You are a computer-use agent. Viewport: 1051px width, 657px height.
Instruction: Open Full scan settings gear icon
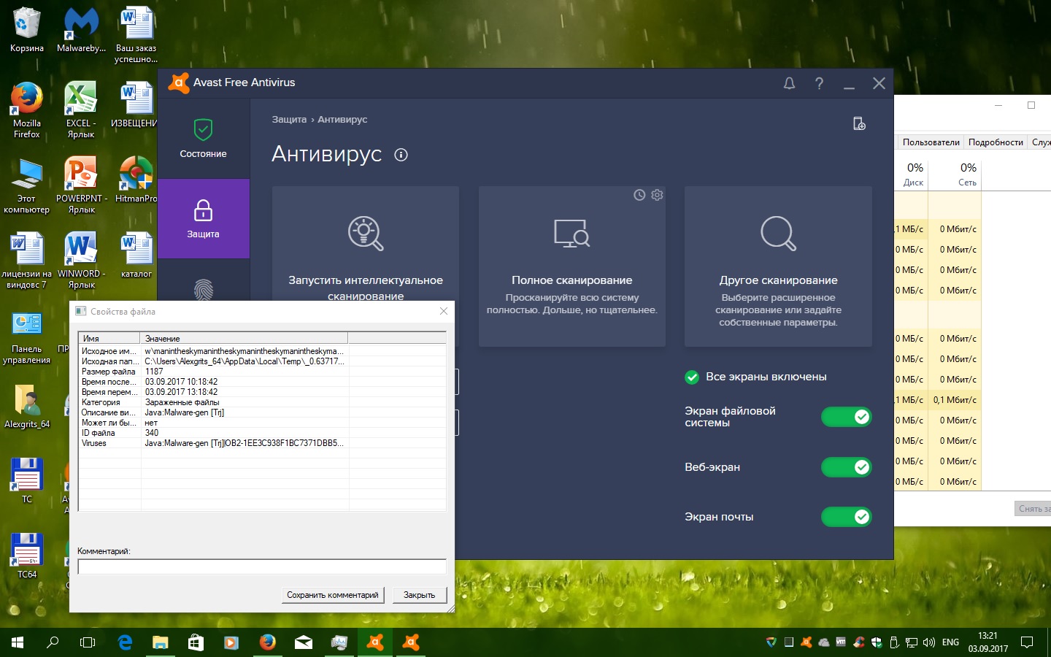(x=657, y=195)
